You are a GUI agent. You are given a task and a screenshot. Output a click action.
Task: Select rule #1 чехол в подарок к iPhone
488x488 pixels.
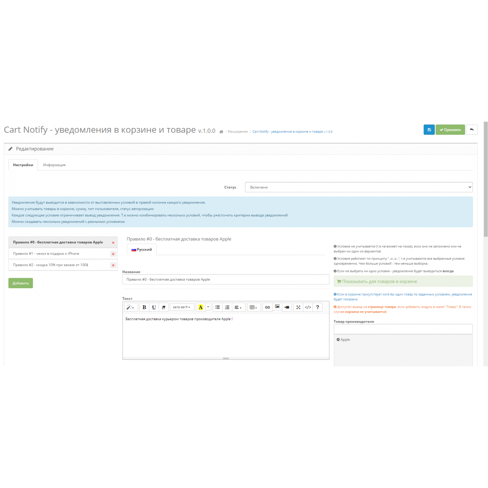(x=46, y=254)
